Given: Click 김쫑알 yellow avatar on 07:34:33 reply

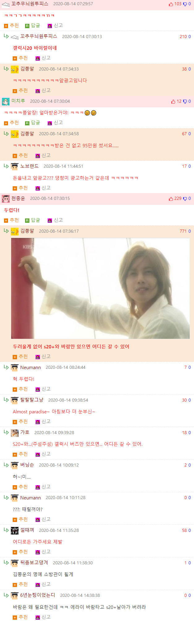Looking at the screenshot, I should click(15, 69).
